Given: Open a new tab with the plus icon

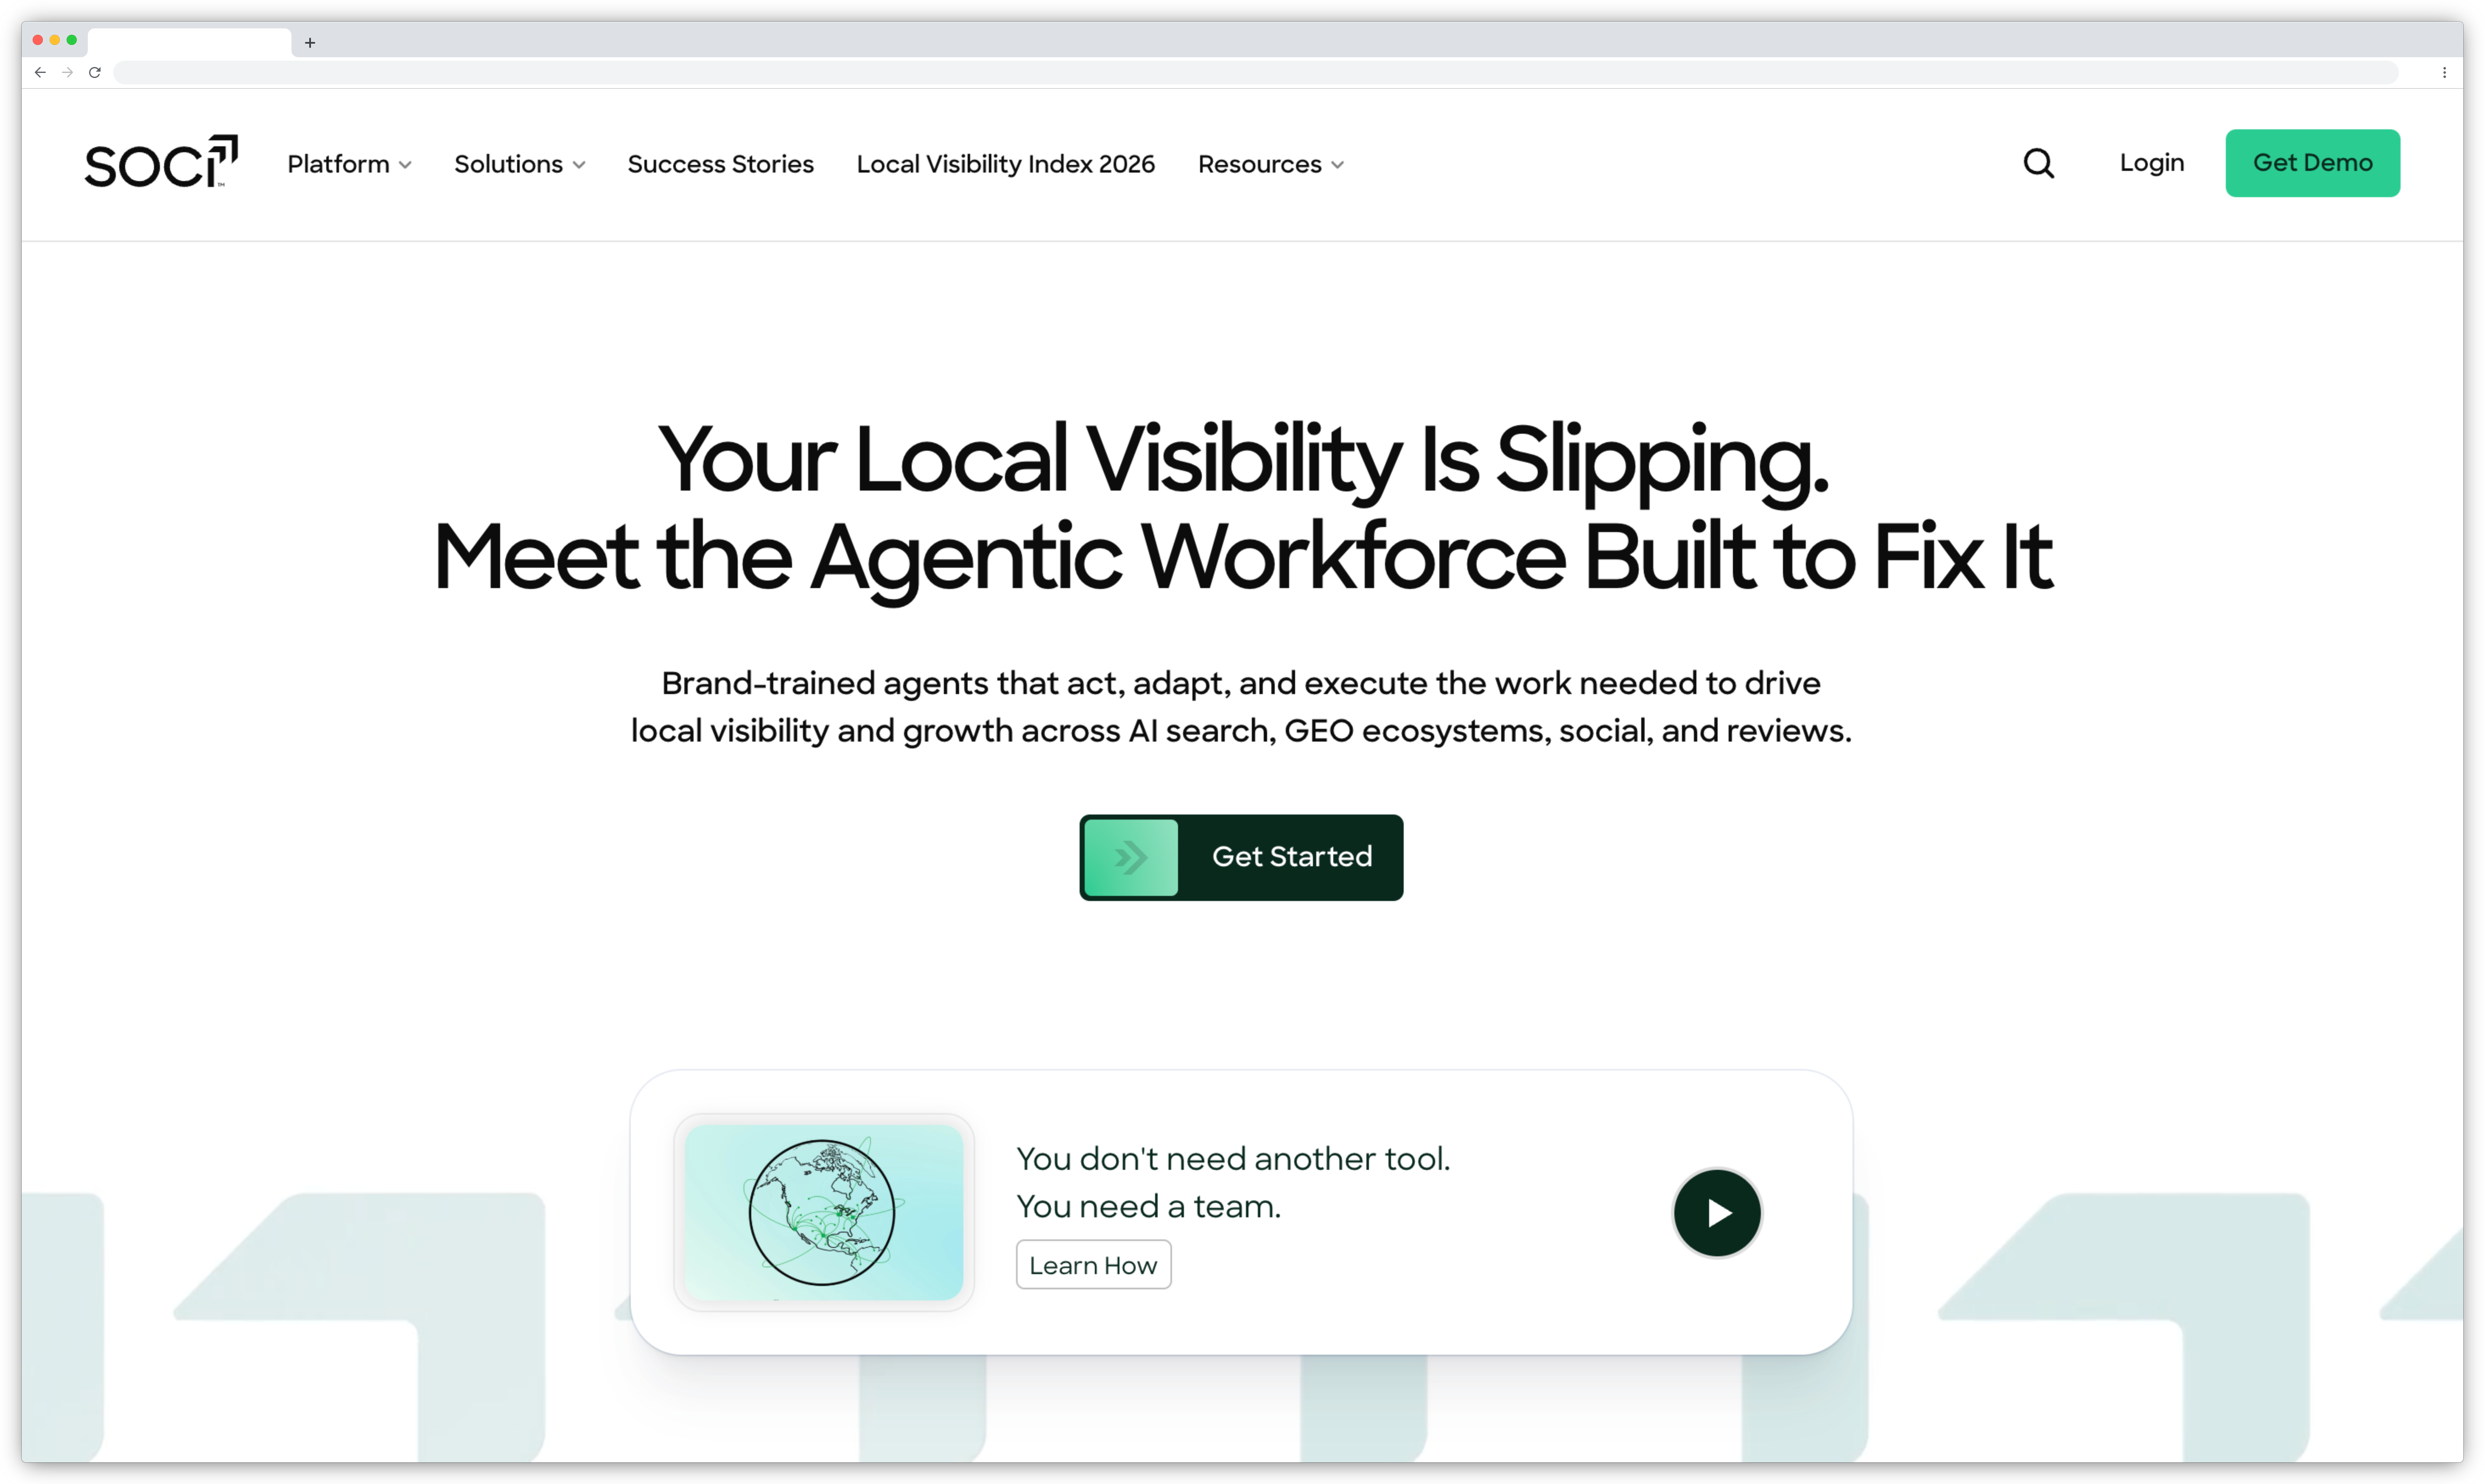Looking at the screenshot, I should pos(310,42).
